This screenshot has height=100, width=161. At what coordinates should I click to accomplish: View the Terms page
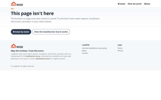[120, 48]
